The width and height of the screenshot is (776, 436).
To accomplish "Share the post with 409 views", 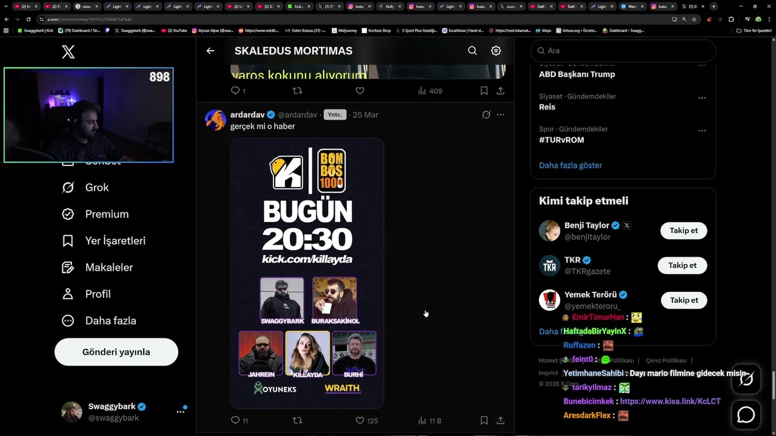I will click(500, 91).
